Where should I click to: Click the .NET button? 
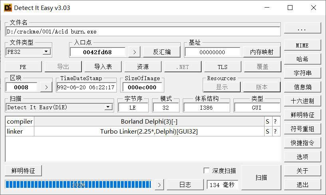[x=183, y=67]
